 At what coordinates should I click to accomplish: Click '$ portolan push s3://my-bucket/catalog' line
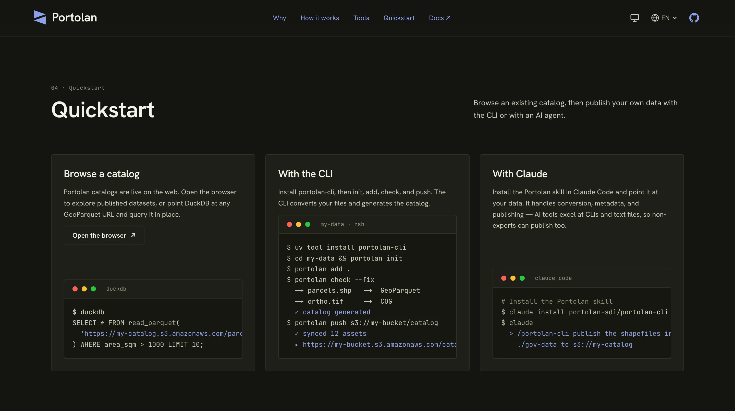[x=362, y=323]
